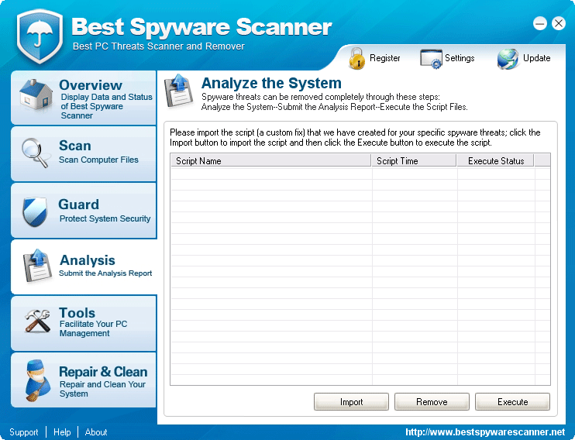The height and width of the screenshot is (440, 575).
Task: Switch to the Tools section
Action: click(x=84, y=323)
